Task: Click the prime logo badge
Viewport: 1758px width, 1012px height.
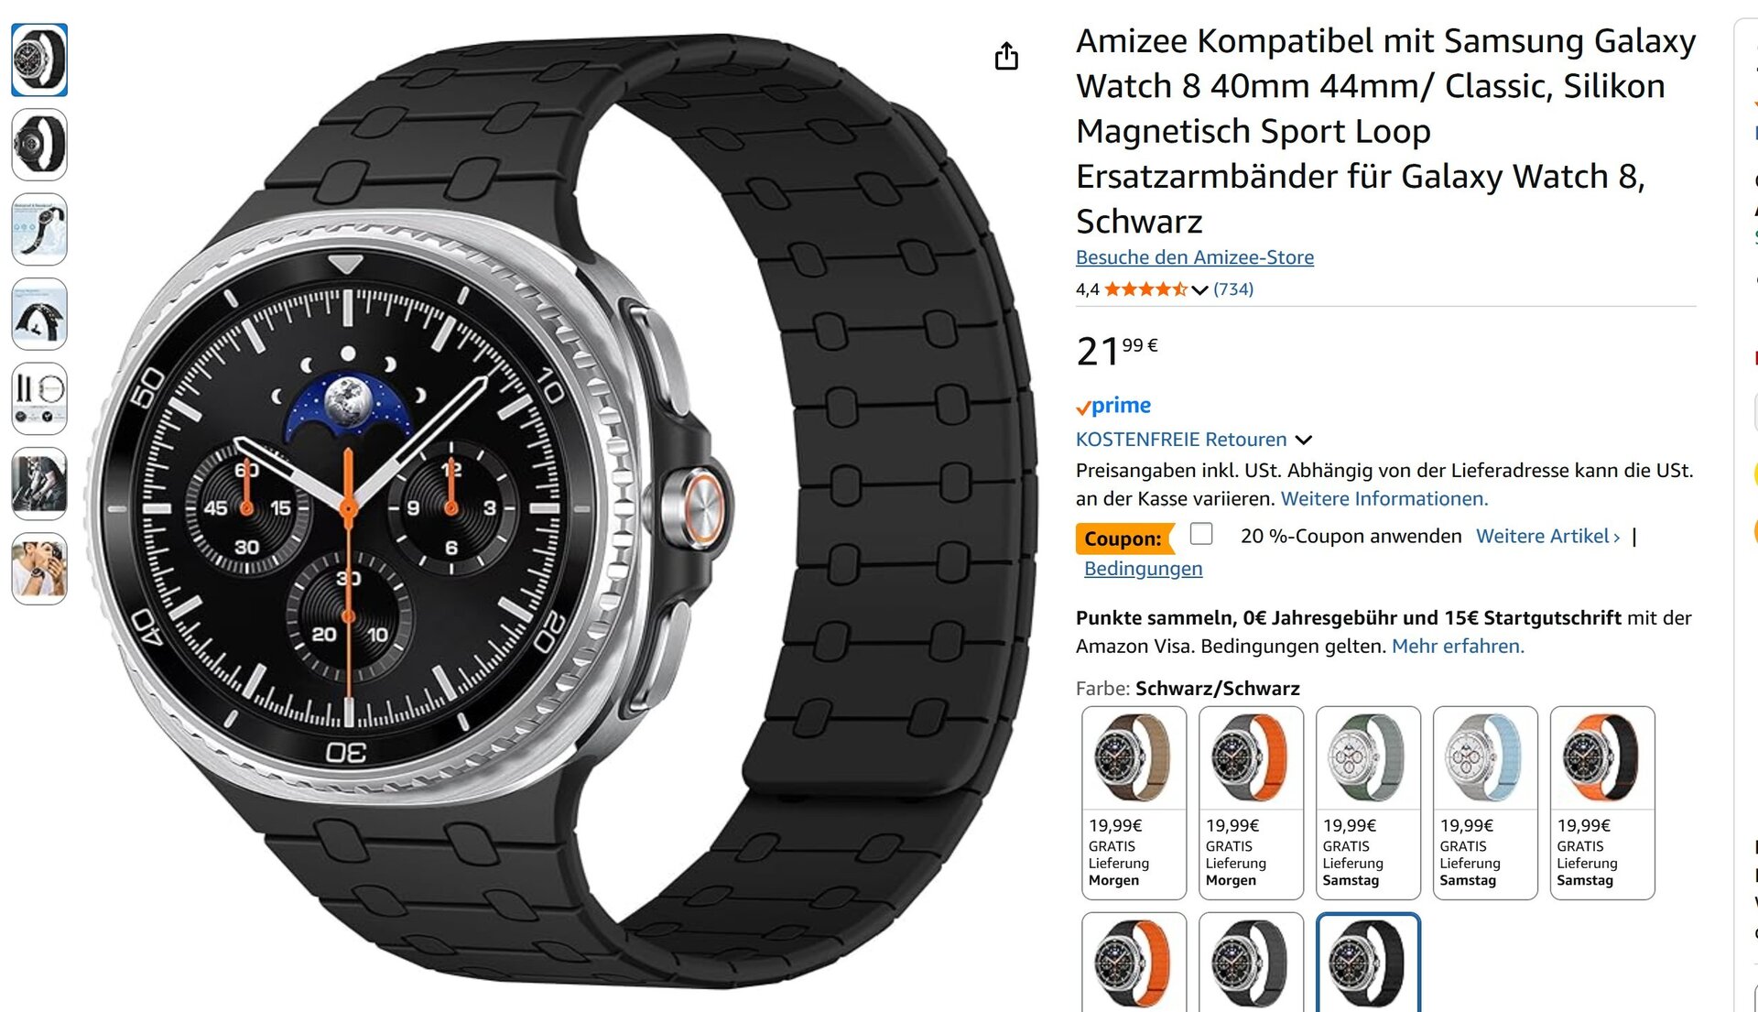Action: click(x=1113, y=405)
